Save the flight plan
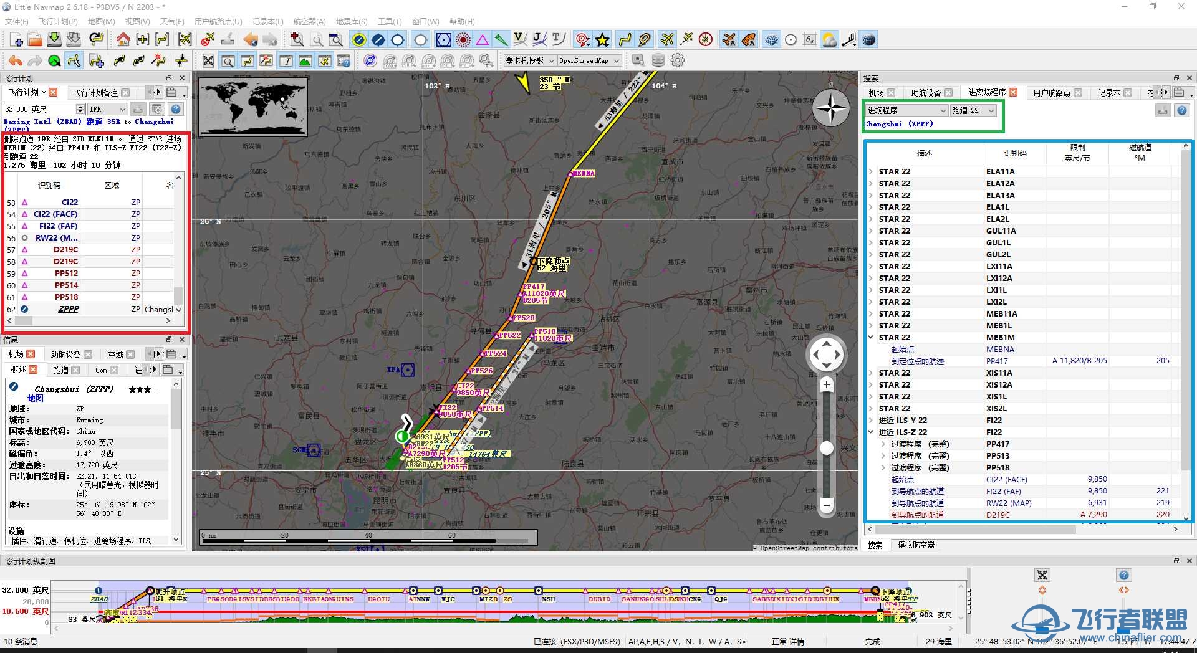 [x=54, y=40]
